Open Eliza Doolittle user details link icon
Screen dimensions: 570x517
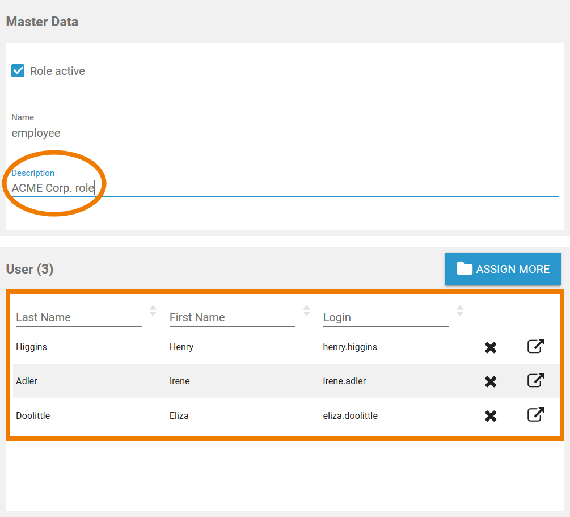click(x=535, y=415)
